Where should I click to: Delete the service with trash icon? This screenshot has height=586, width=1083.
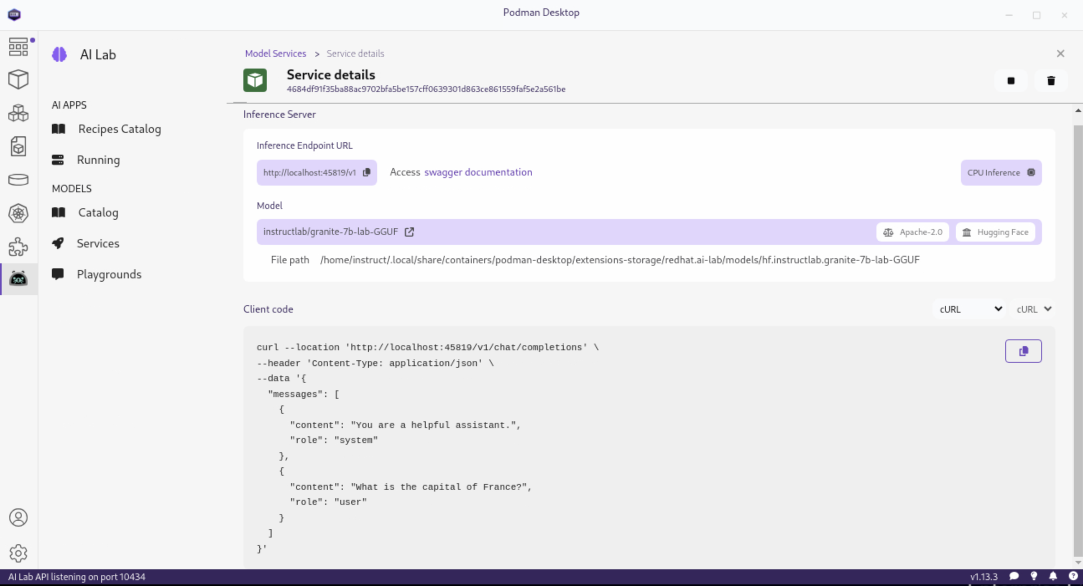coord(1051,81)
